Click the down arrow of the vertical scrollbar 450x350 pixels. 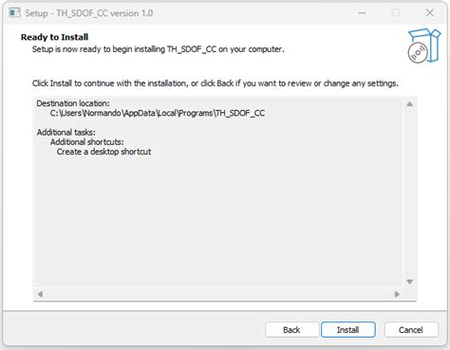[x=409, y=282]
